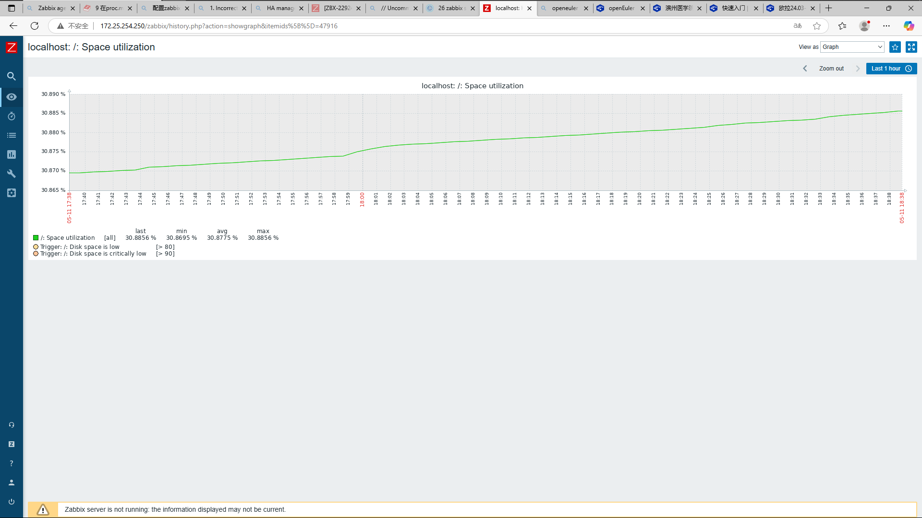The height and width of the screenshot is (518, 922).
Task: Switch to openEuler browser tab
Action: pyautogui.click(x=621, y=8)
